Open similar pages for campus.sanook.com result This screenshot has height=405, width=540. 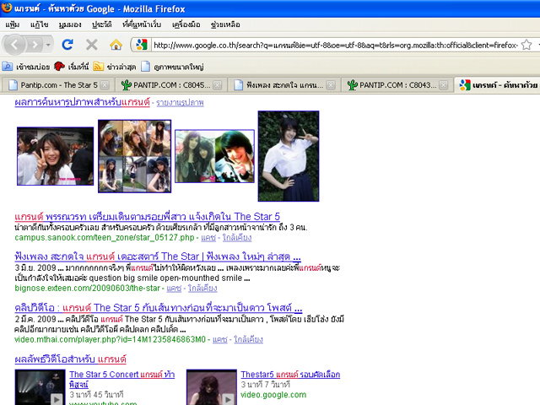tap(237, 238)
